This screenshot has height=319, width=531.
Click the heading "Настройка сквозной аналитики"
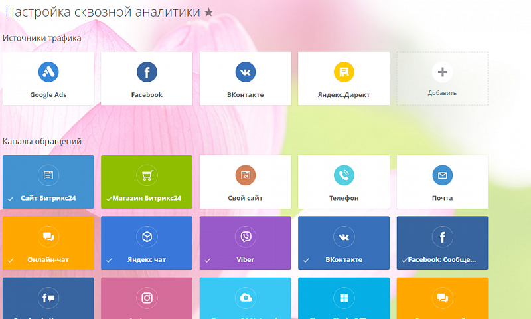click(x=103, y=12)
